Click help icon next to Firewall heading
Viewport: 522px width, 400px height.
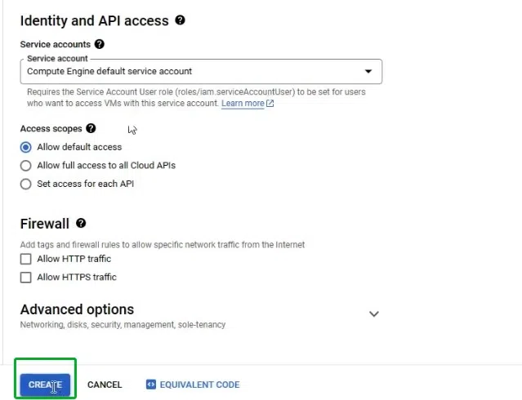pos(81,223)
